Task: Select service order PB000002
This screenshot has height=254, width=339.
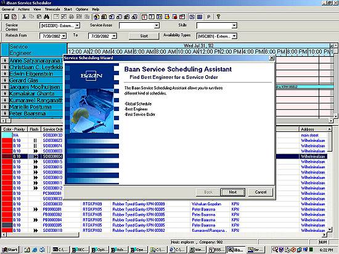Action: coord(52,215)
